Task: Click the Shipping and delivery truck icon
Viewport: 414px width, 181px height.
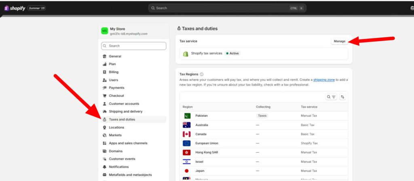Action: 104,112
